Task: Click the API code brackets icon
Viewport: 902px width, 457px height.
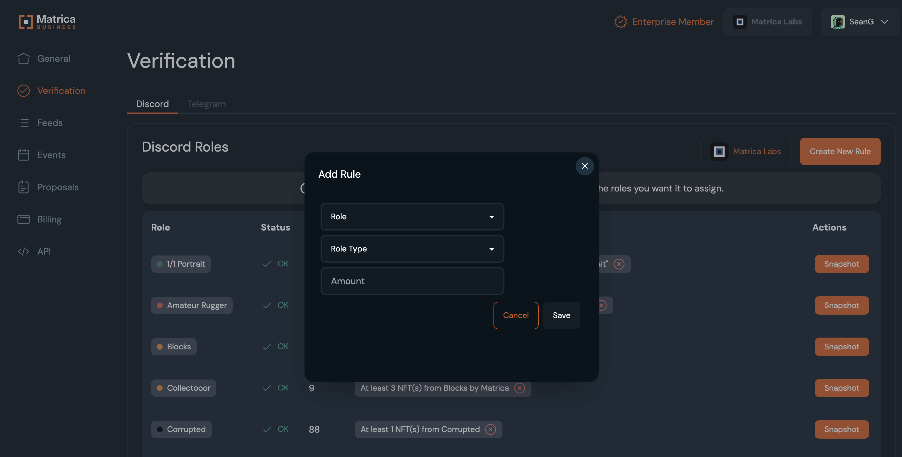Action: point(24,251)
